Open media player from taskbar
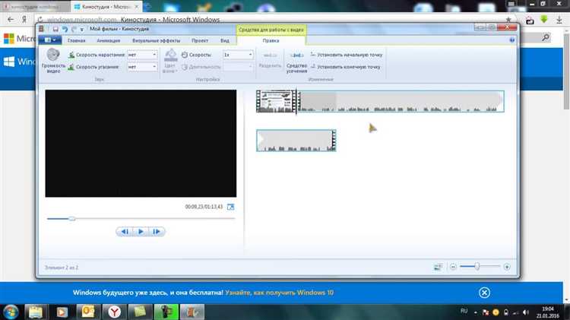This screenshot has height=320, width=570. [62, 312]
